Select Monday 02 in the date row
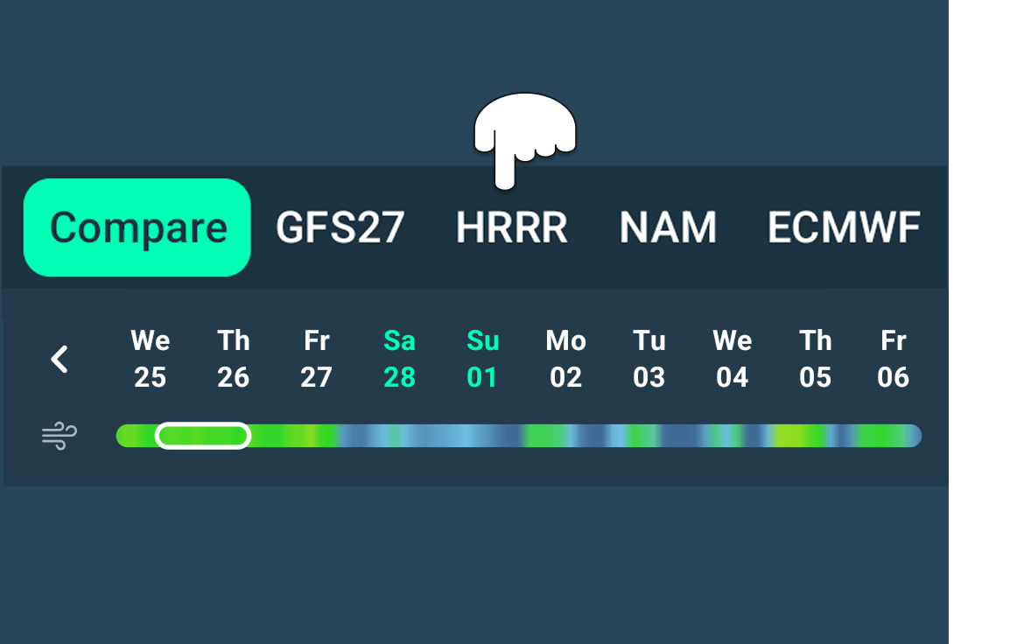The image size is (1024, 644). tap(565, 359)
